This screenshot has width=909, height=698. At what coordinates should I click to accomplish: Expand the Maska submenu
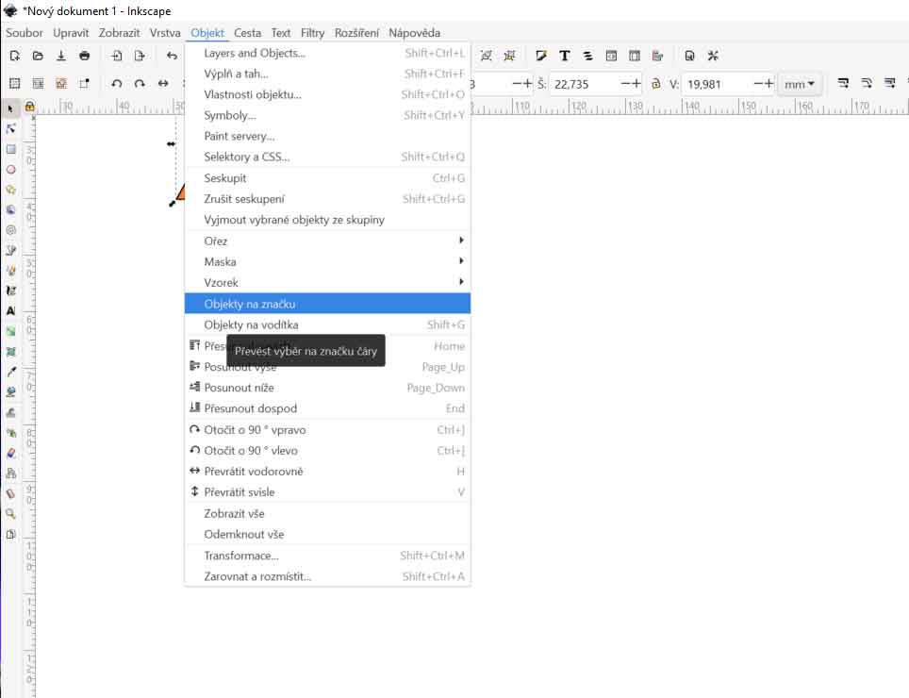tap(327, 261)
